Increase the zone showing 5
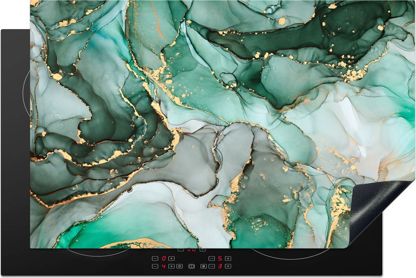The height and width of the screenshot is (278, 416). [228, 259]
